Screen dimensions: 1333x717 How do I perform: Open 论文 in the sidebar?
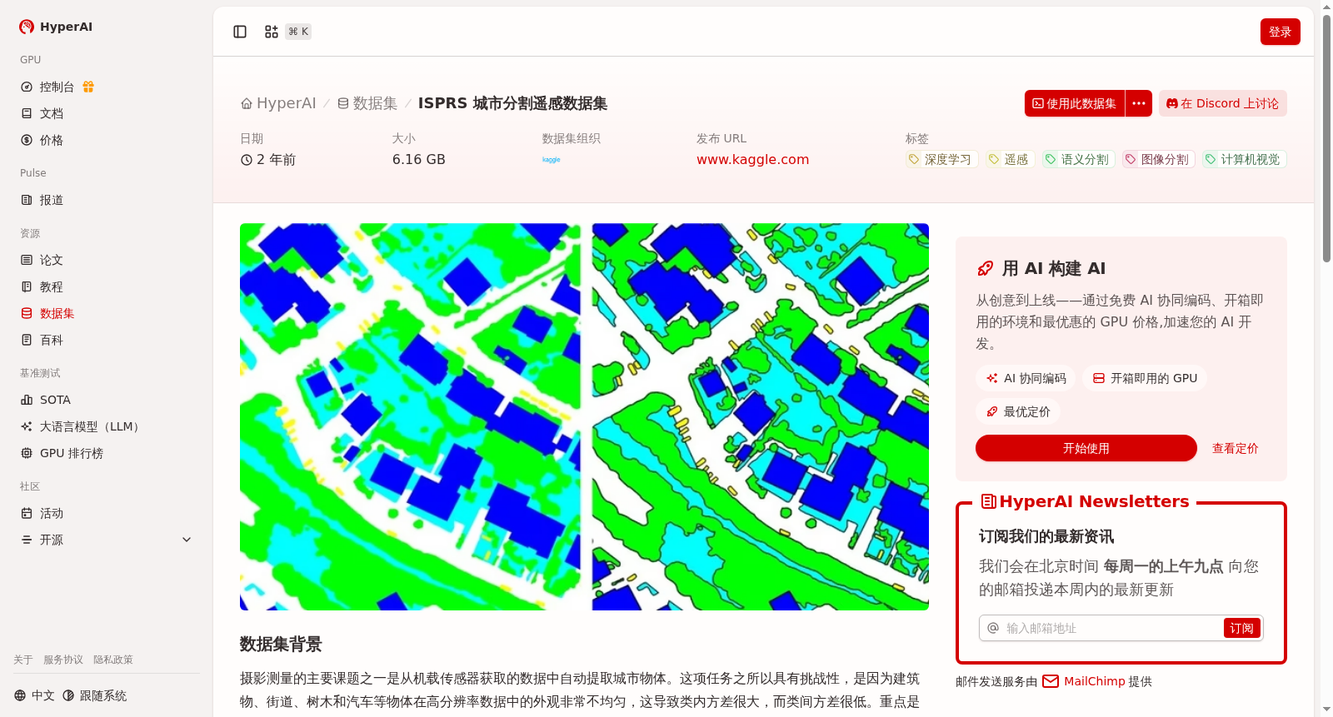tap(52, 260)
